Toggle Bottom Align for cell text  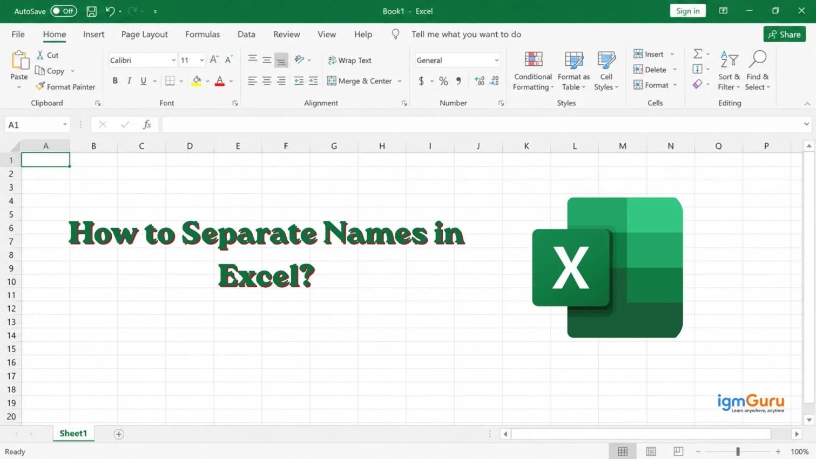[x=281, y=60]
